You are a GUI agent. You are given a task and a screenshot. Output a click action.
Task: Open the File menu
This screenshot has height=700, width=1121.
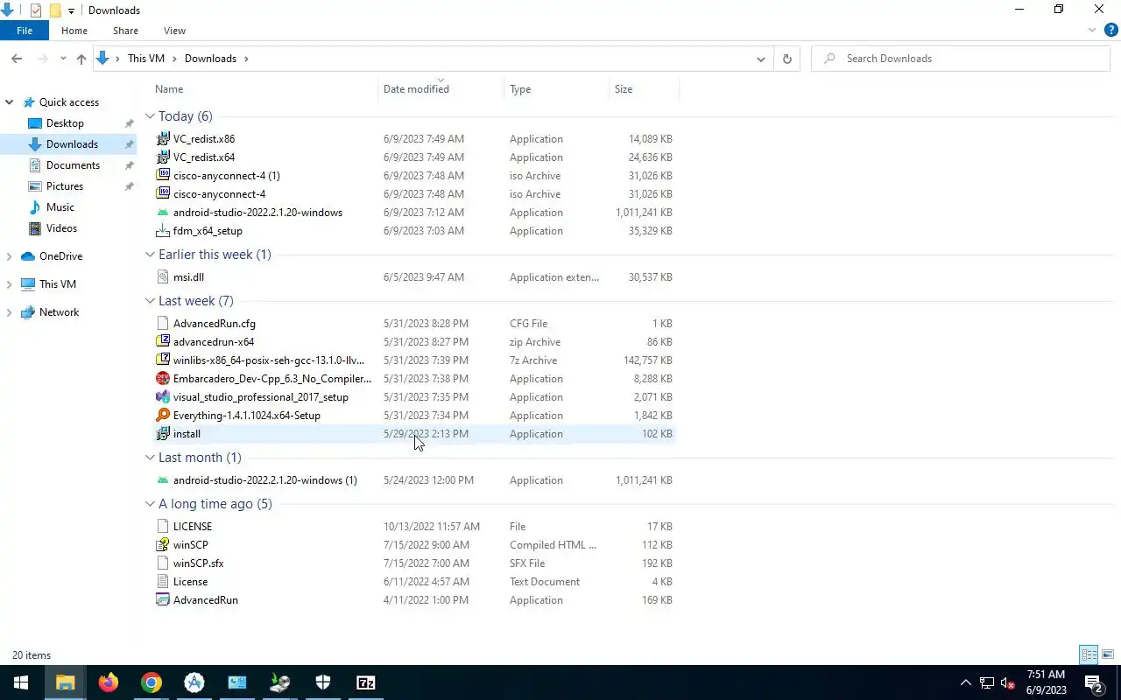click(x=25, y=31)
